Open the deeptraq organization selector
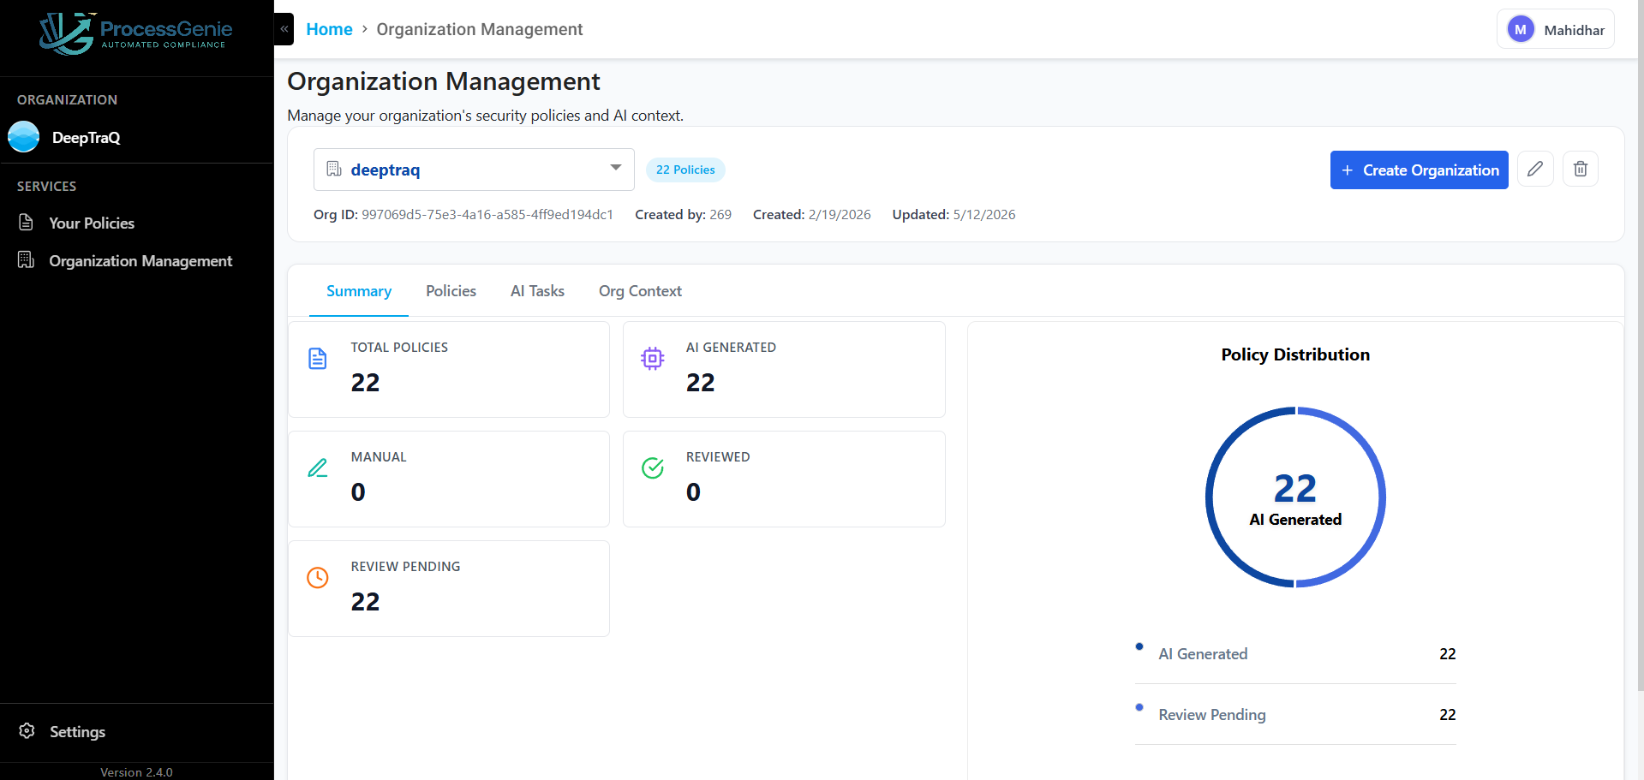Image resolution: width=1644 pixels, height=780 pixels. pos(474,170)
